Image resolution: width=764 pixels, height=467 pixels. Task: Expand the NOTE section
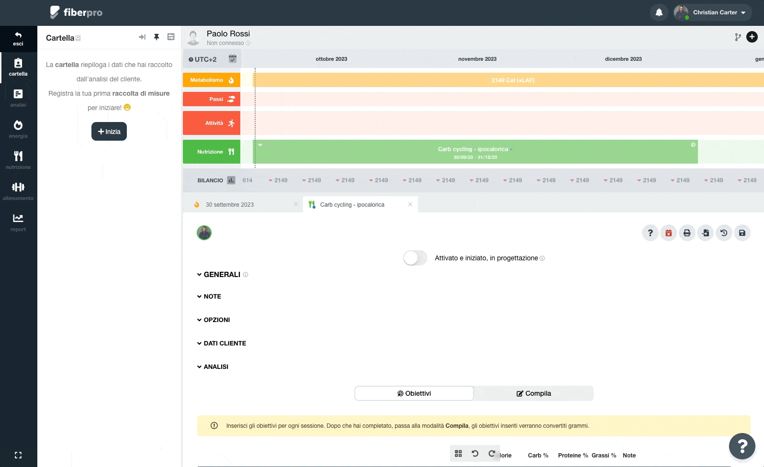coord(209,297)
